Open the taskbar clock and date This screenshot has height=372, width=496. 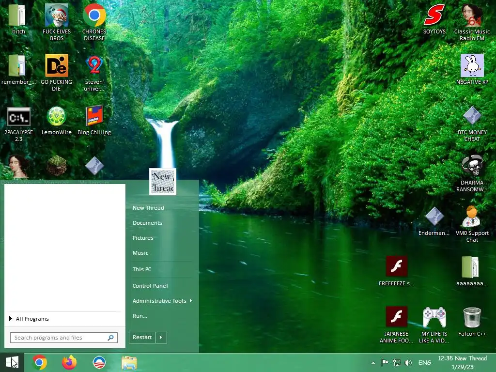462,362
